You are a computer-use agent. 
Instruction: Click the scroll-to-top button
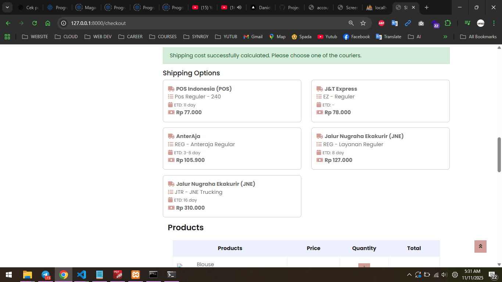[x=480, y=246]
